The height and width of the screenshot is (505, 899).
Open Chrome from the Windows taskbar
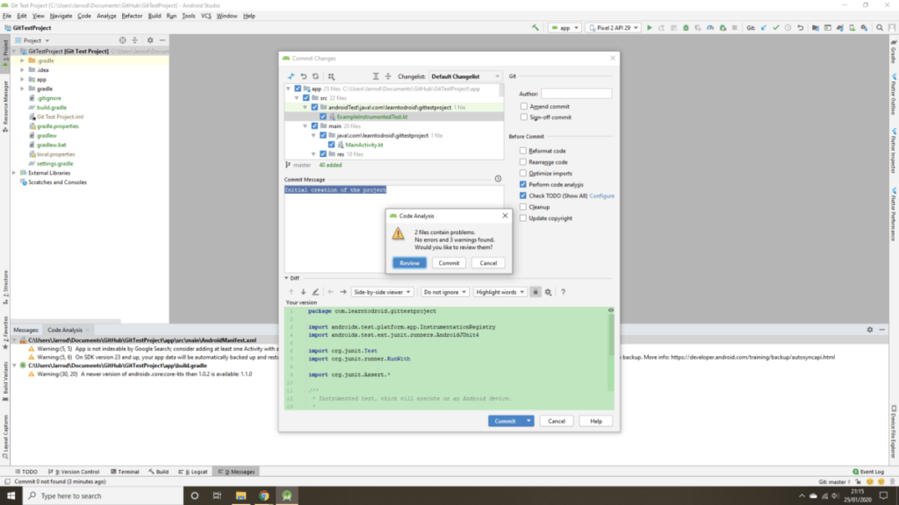coord(264,495)
